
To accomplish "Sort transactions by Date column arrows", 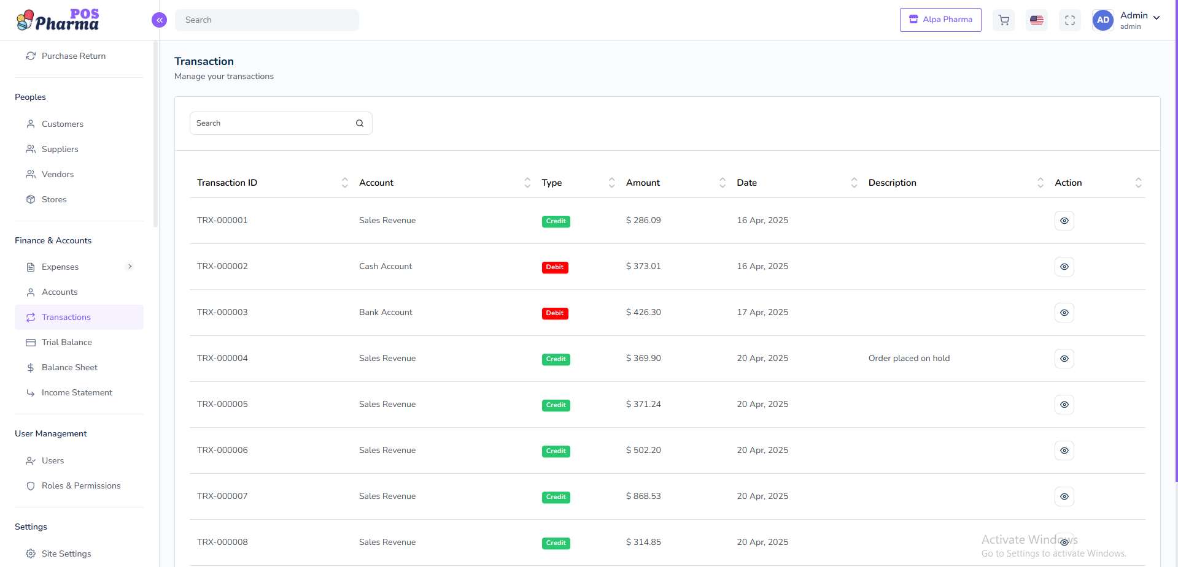I will click(854, 183).
